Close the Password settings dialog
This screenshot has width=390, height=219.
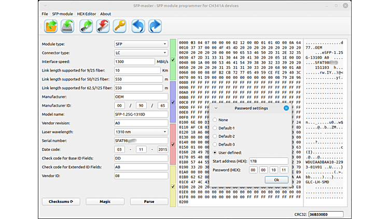(x=286, y=108)
